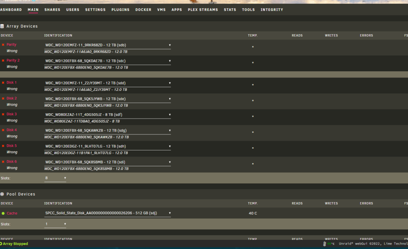This screenshot has width=408, height=249.
Task: Click the Pool Devices heading
Action: [21, 194]
